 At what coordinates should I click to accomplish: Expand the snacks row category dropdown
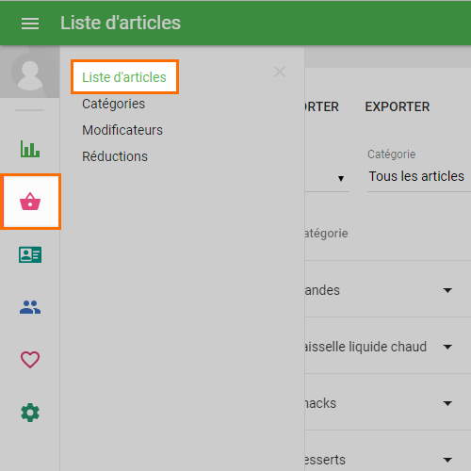(447, 403)
